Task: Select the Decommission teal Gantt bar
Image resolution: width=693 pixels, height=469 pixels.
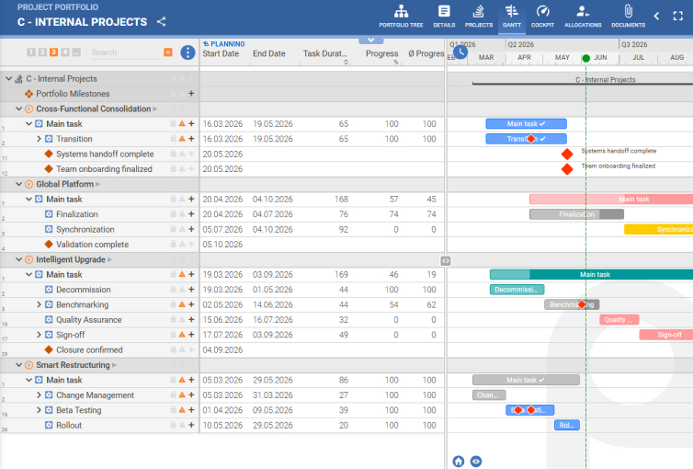Action: tap(517, 290)
